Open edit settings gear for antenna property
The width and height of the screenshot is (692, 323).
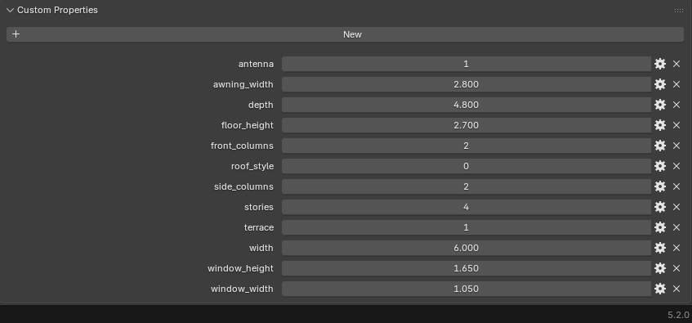pyautogui.click(x=660, y=64)
